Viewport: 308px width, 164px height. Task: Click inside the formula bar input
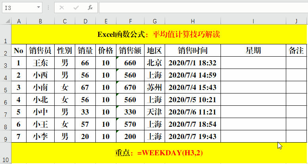tap(203, 8)
